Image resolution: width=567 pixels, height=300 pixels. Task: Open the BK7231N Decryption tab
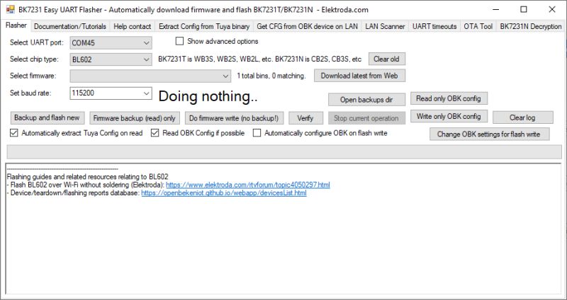point(530,26)
